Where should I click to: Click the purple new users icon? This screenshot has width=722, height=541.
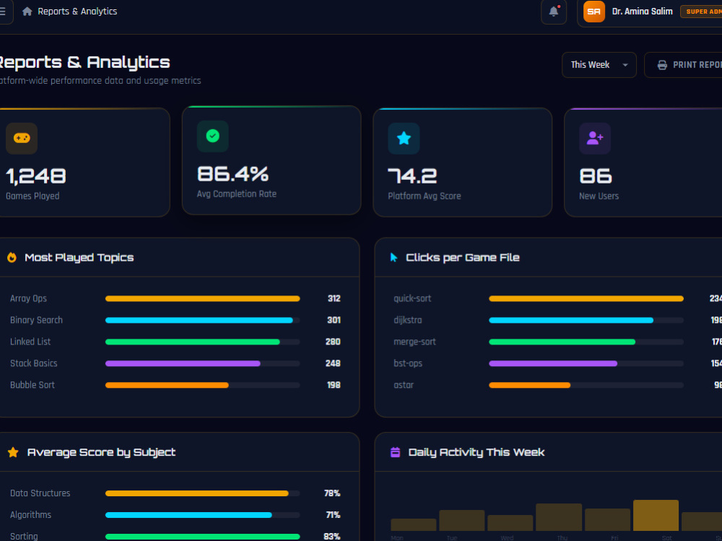click(595, 138)
